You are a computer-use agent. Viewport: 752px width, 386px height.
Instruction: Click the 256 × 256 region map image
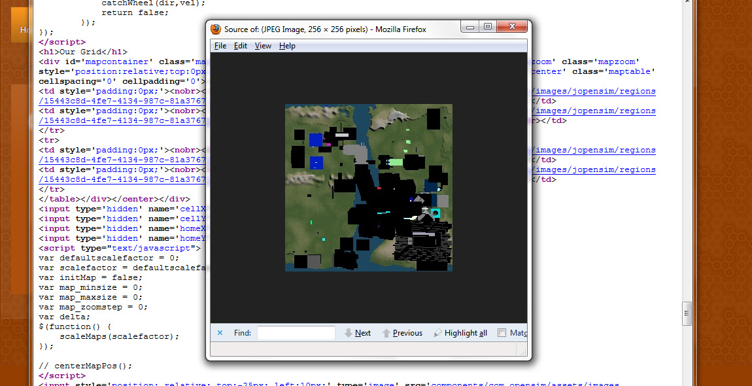tap(369, 188)
